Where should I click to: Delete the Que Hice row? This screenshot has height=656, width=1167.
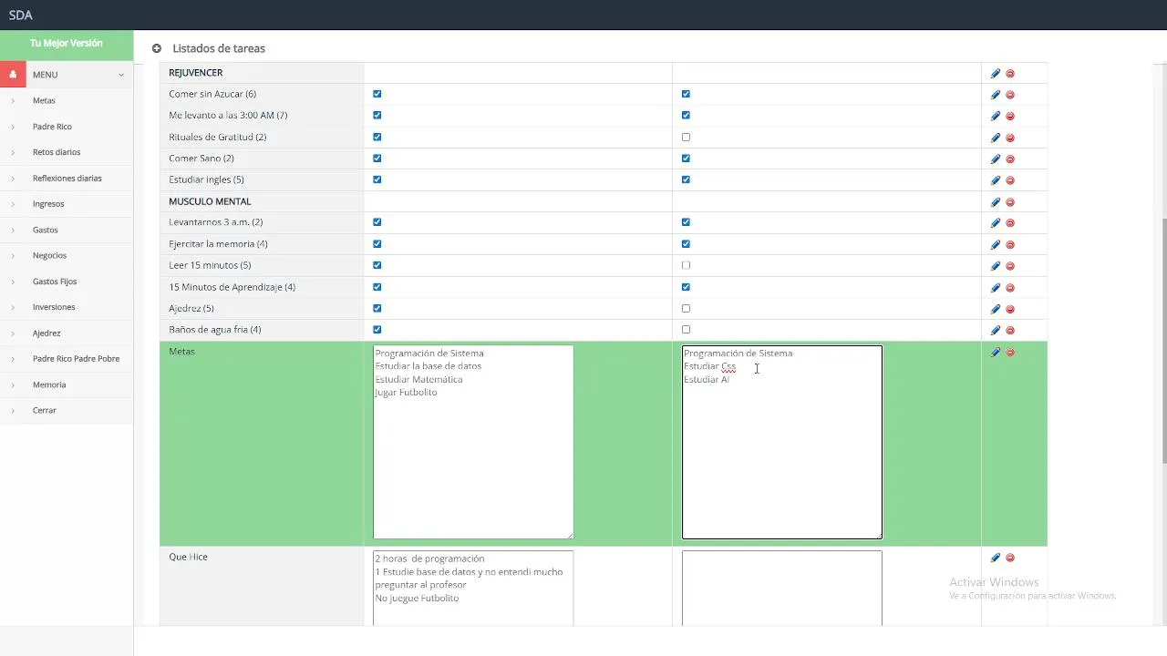[x=1010, y=558]
